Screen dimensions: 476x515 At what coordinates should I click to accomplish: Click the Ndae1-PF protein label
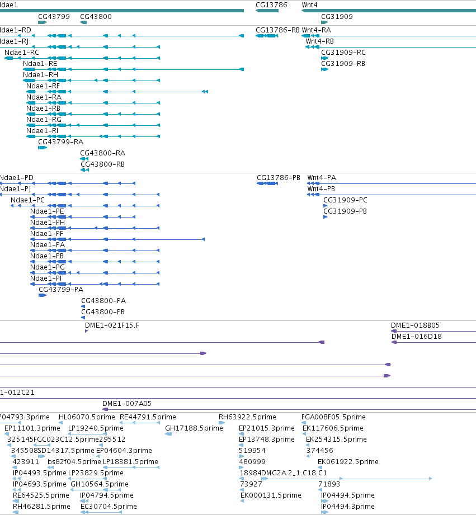pyautogui.click(x=46, y=233)
